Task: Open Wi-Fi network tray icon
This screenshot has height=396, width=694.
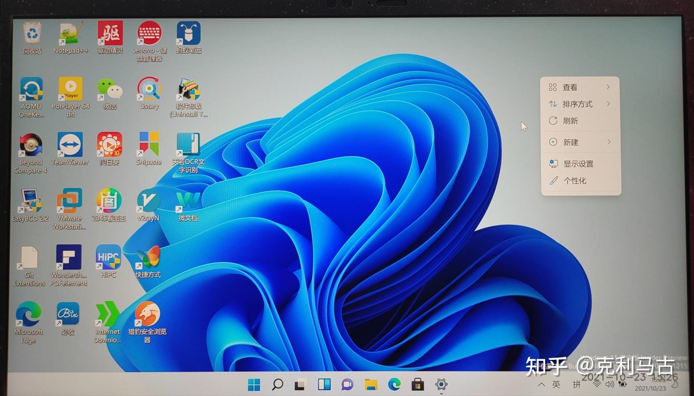Action: point(597,384)
